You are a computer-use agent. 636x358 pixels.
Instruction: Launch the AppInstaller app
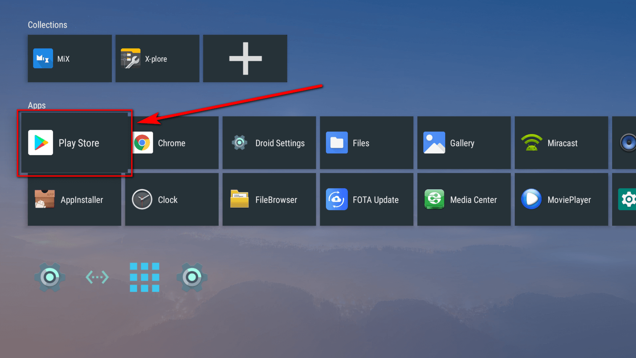74,200
